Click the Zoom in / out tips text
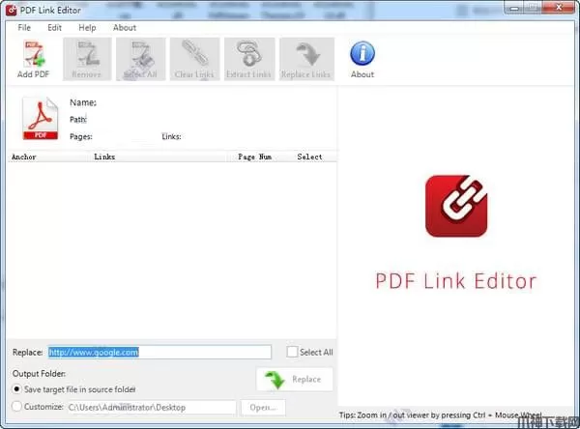The image size is (580, 429). [440, 415]
